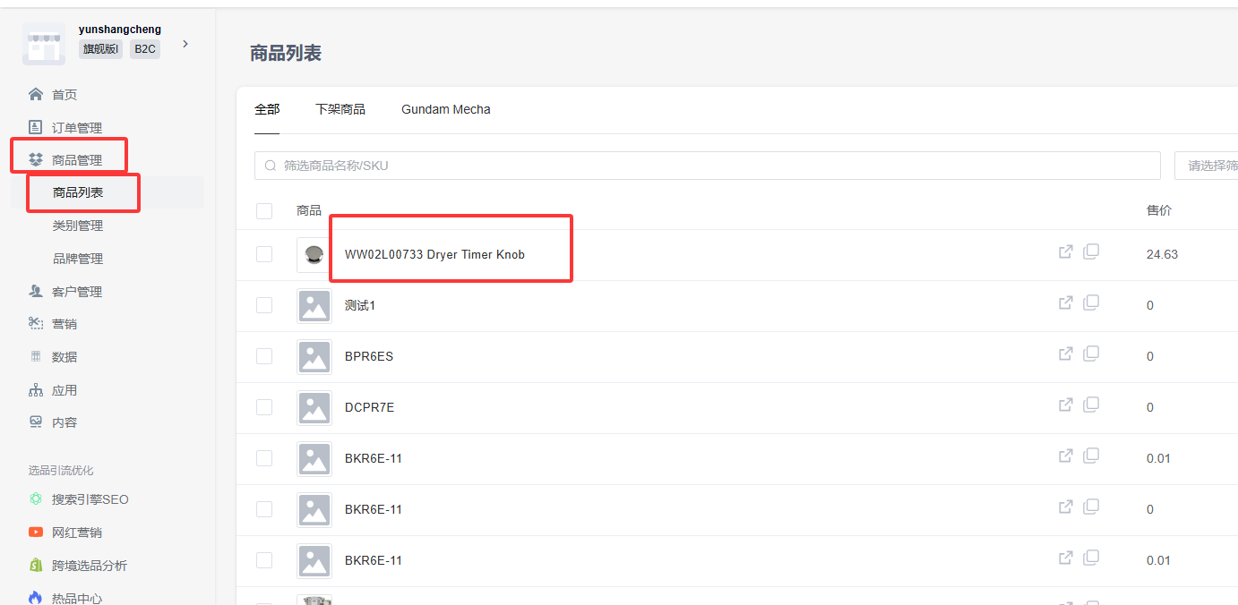Toggle the select-all checkbox in table header
The height and width of the screenshot is (605, 1238).
pyautogui.click(x=264, y=211)
